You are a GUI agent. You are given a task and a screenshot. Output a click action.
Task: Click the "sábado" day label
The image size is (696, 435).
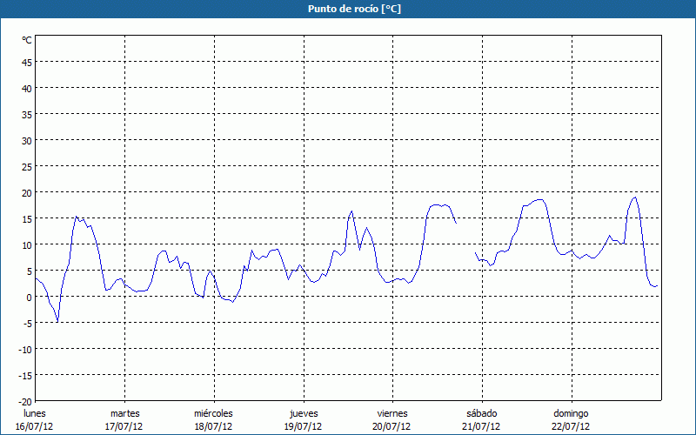(481, 413)
